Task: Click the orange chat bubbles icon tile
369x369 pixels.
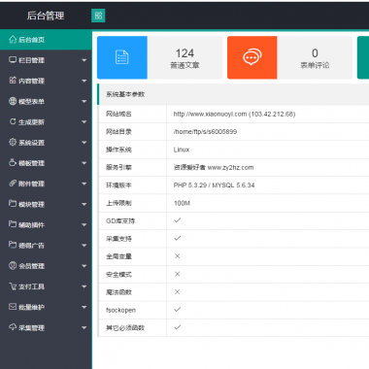Action: pos(252,57)
